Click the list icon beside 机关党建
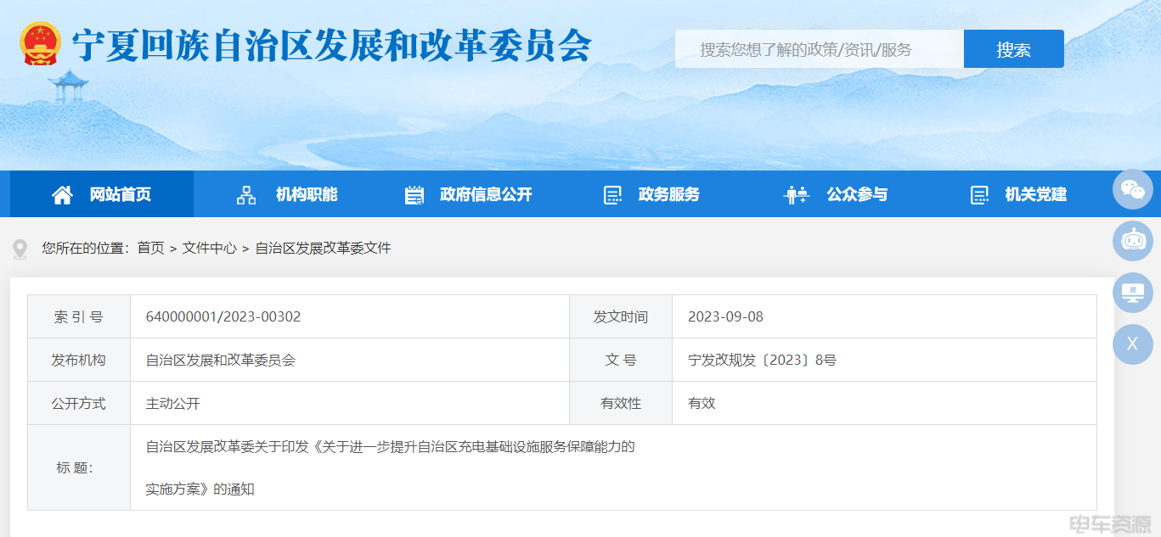The height and width of the screenshot is (537, 1161). point(979,195)
